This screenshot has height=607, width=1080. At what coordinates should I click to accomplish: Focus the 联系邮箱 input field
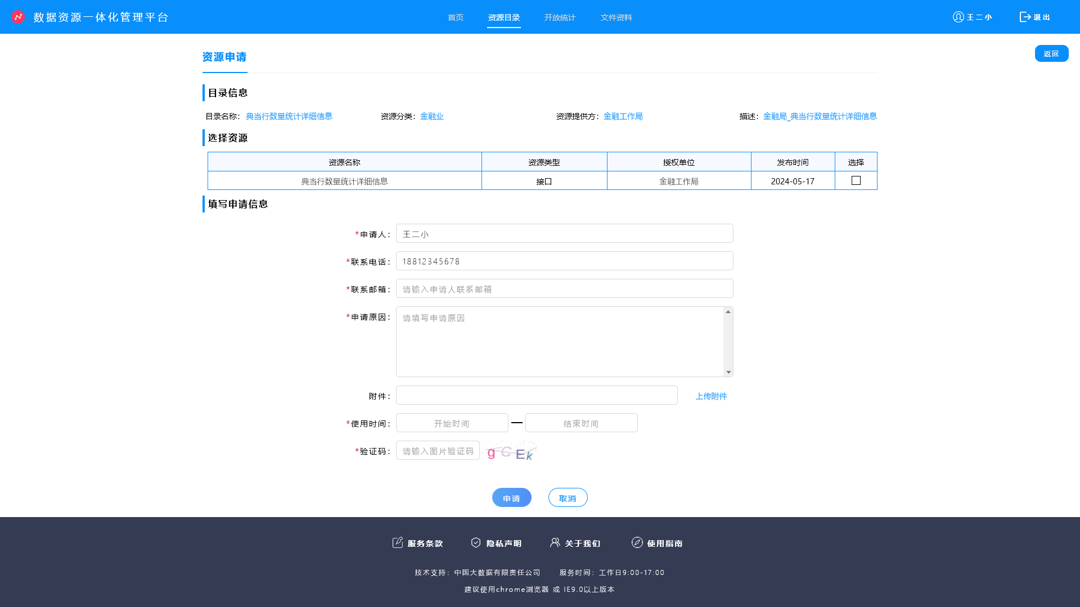pyautogui.click(x=564, y=289)
